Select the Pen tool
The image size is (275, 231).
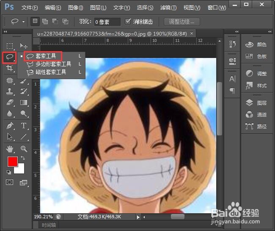[10, 126]
